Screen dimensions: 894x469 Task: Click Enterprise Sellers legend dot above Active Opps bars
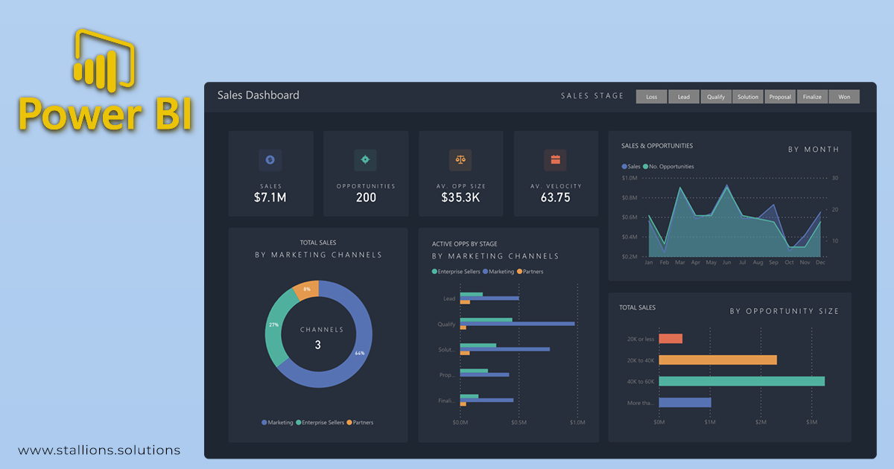434,272
